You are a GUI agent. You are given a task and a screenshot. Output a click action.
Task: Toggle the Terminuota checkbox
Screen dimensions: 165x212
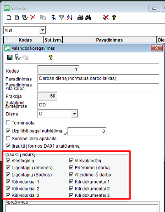pyautogui.click(x=8, y=123)
